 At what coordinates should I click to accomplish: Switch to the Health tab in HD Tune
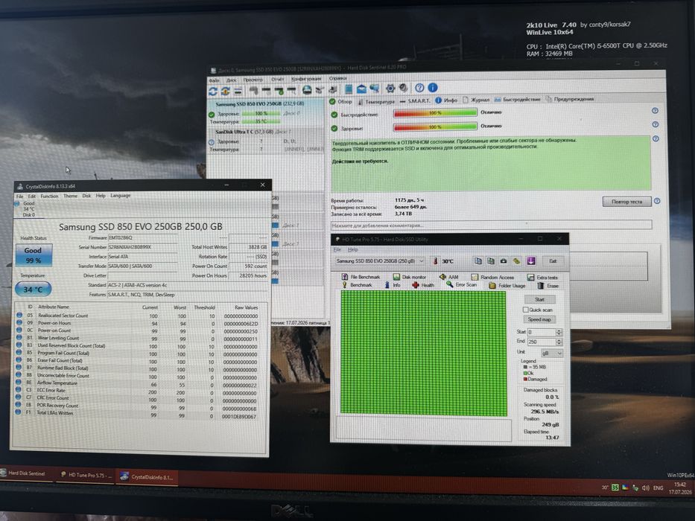(x=423, y=285)
